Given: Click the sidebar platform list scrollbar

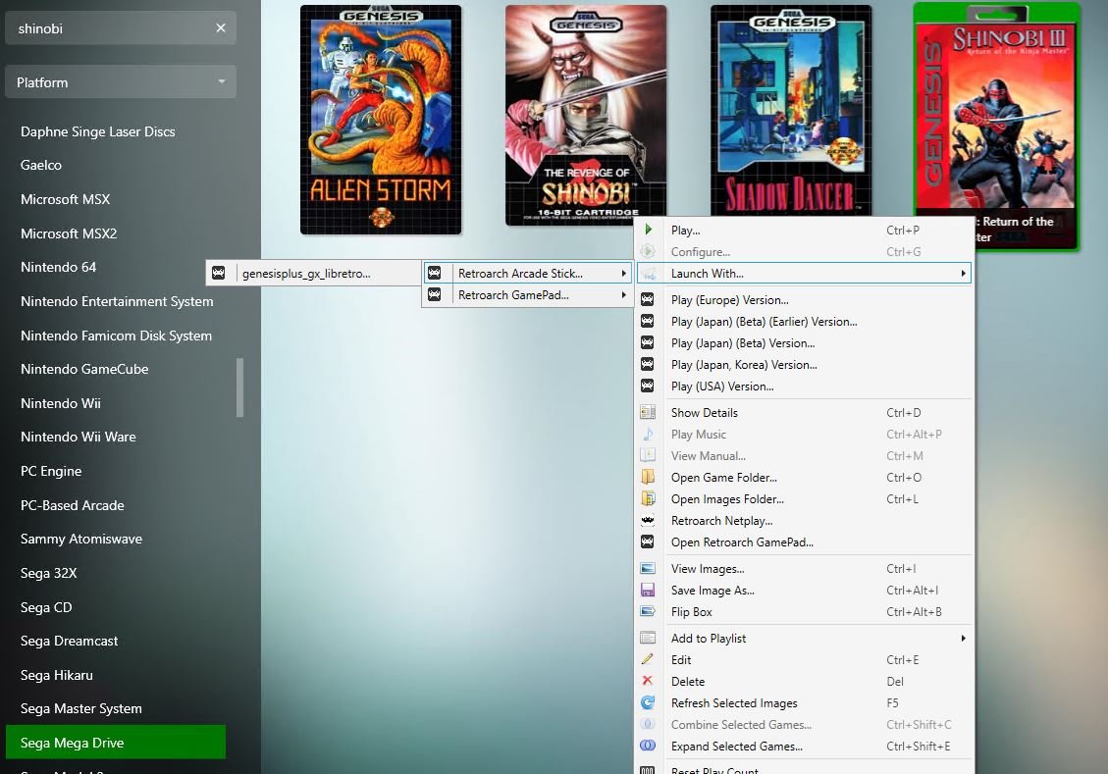Looking at the screenshot, I should (239, 387).
